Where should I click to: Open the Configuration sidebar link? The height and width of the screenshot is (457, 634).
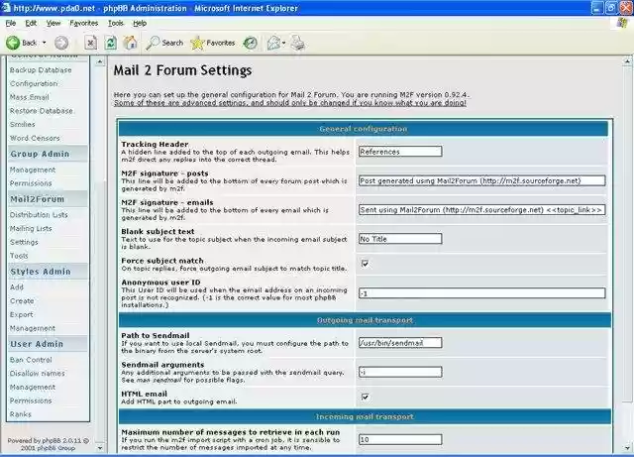click(x=34, y=84)
